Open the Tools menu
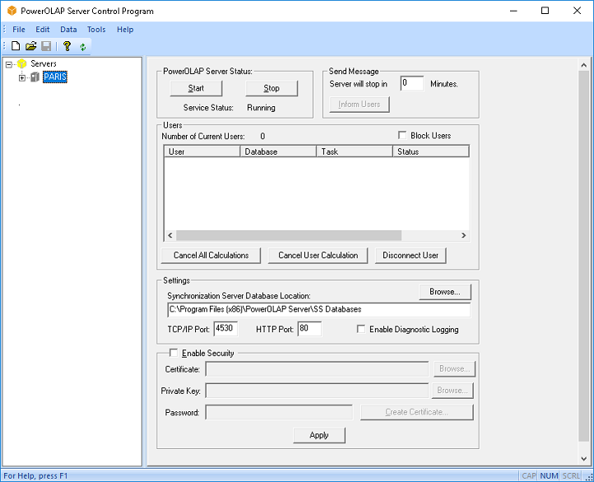This screenshot has height=482, width=594. (x=96, y=30)
